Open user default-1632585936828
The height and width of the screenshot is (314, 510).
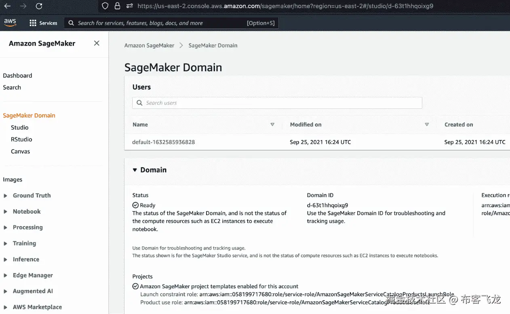[x=163, y=142]
